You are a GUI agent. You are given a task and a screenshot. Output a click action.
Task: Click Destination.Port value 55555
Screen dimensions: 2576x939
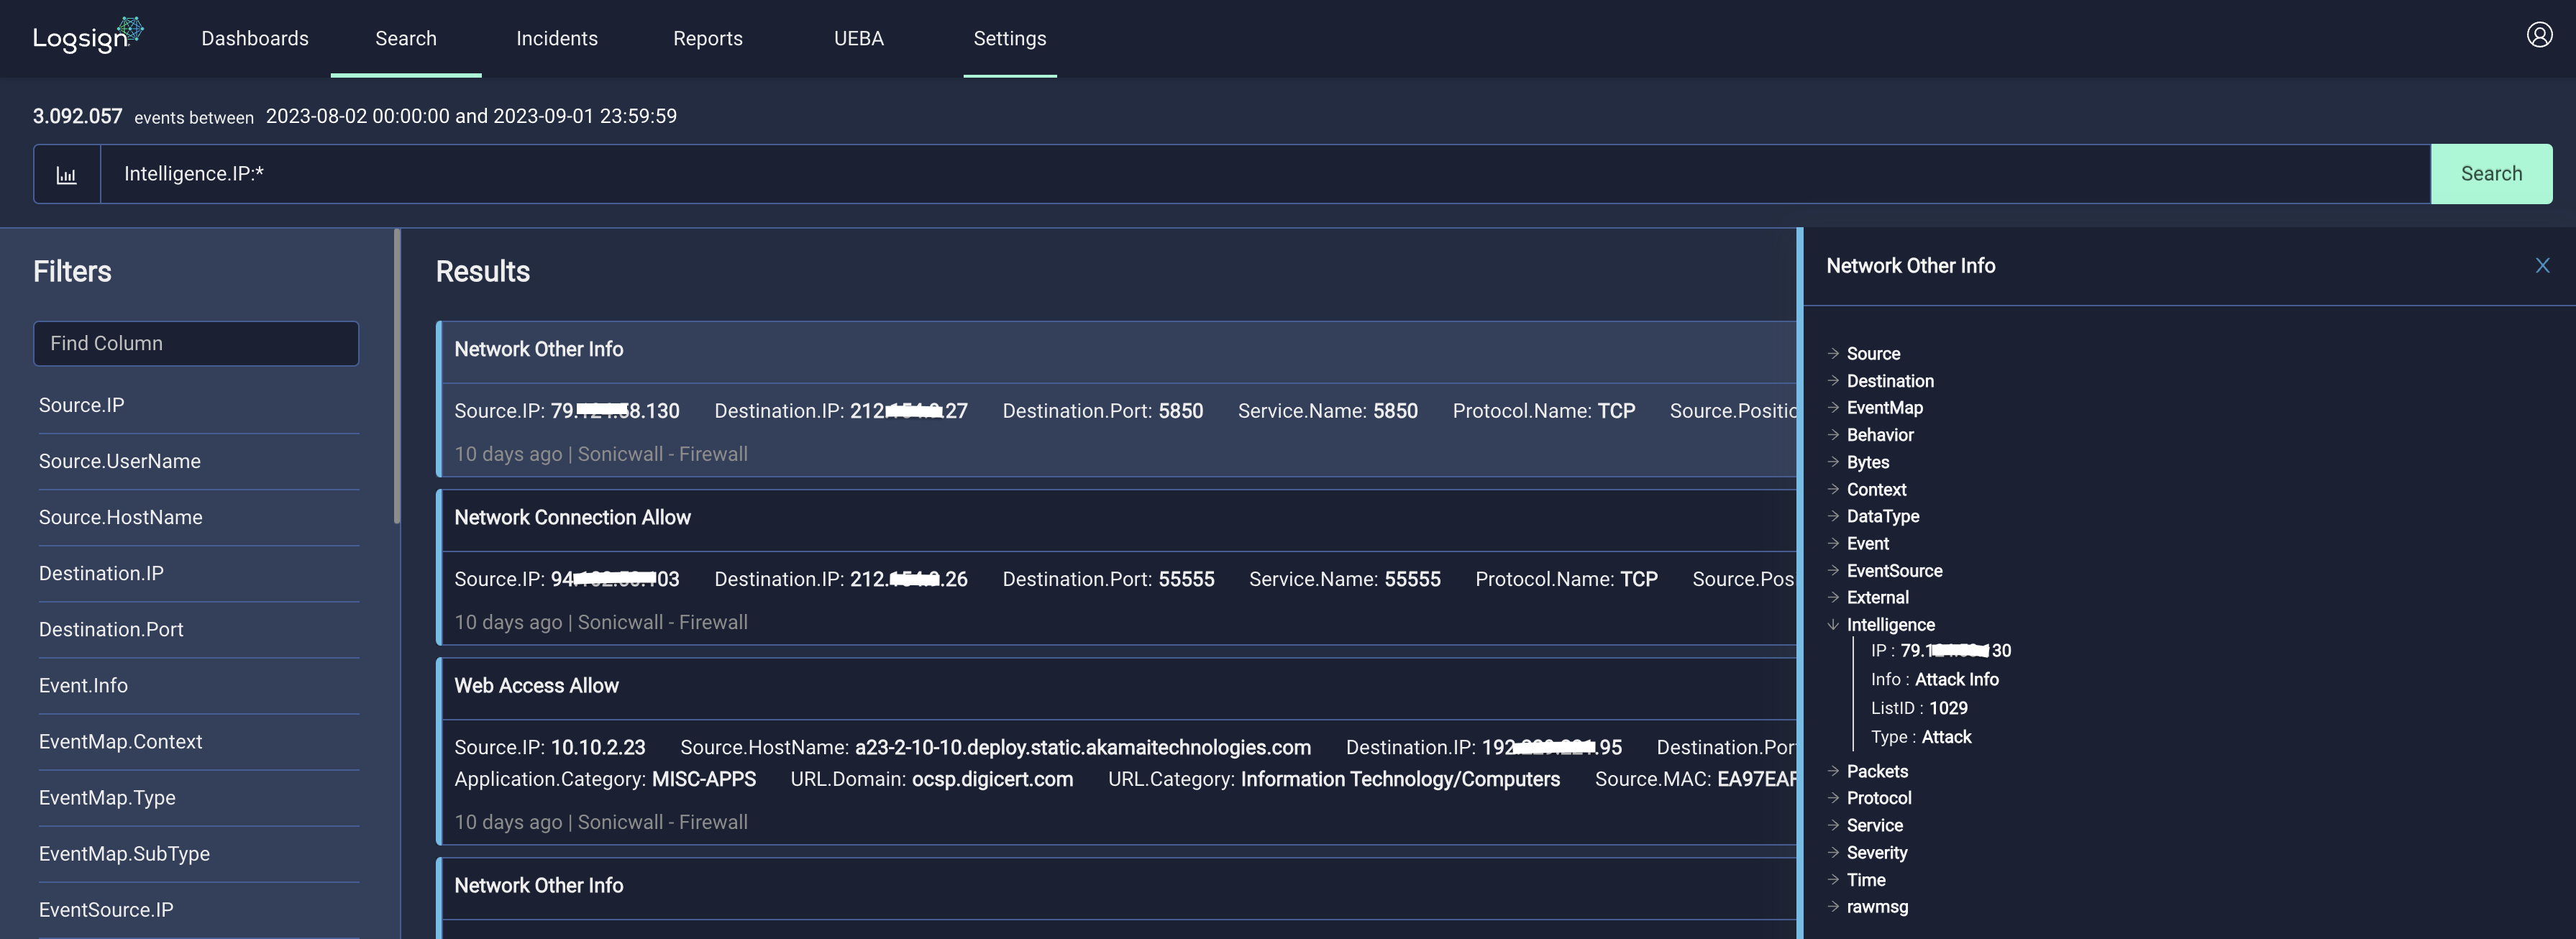click(x=1186, y=579)
